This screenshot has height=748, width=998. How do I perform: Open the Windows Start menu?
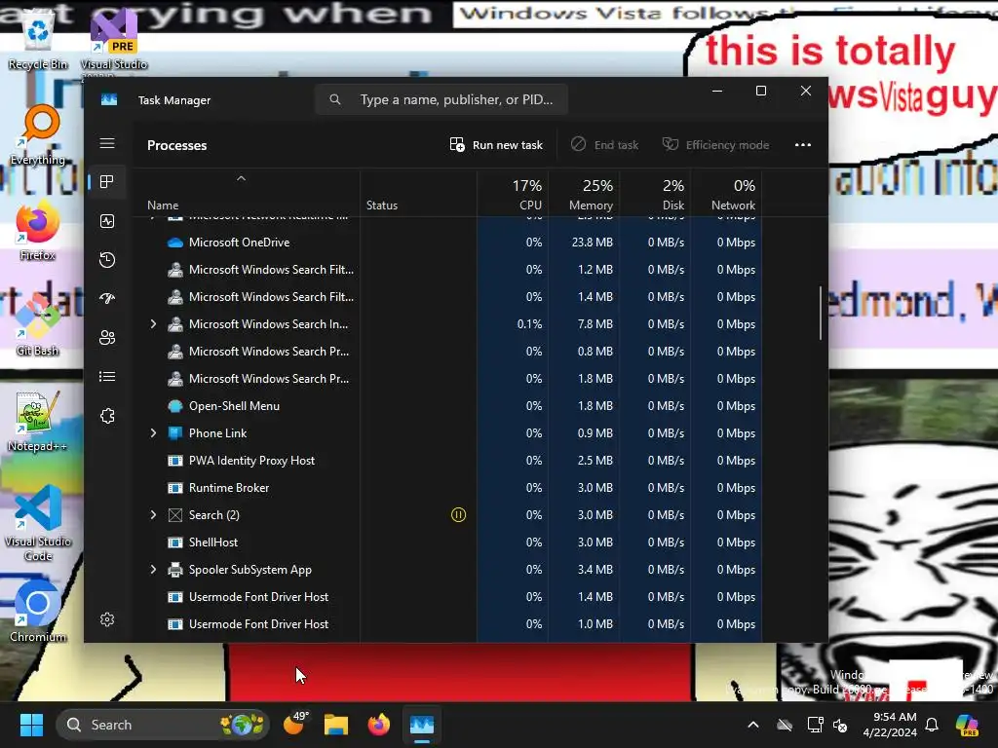[31, 725]
